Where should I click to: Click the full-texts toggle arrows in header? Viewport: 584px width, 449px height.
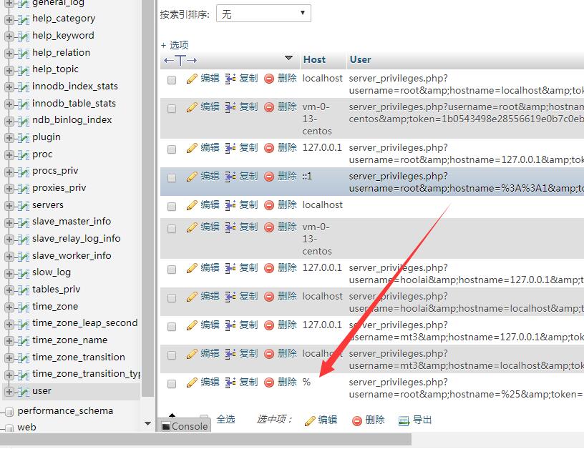click(180, 60)
